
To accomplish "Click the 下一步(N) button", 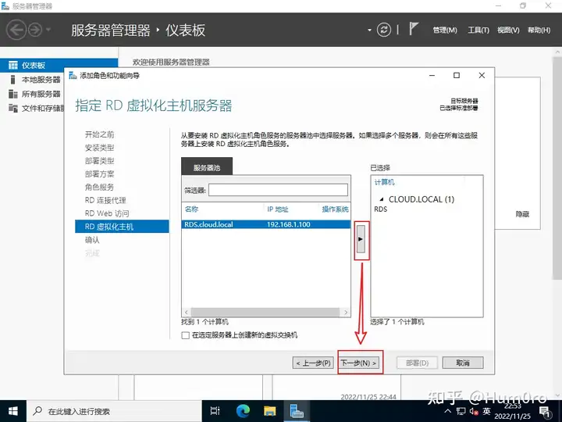I will pyautogui.click(x=358, y=363).
